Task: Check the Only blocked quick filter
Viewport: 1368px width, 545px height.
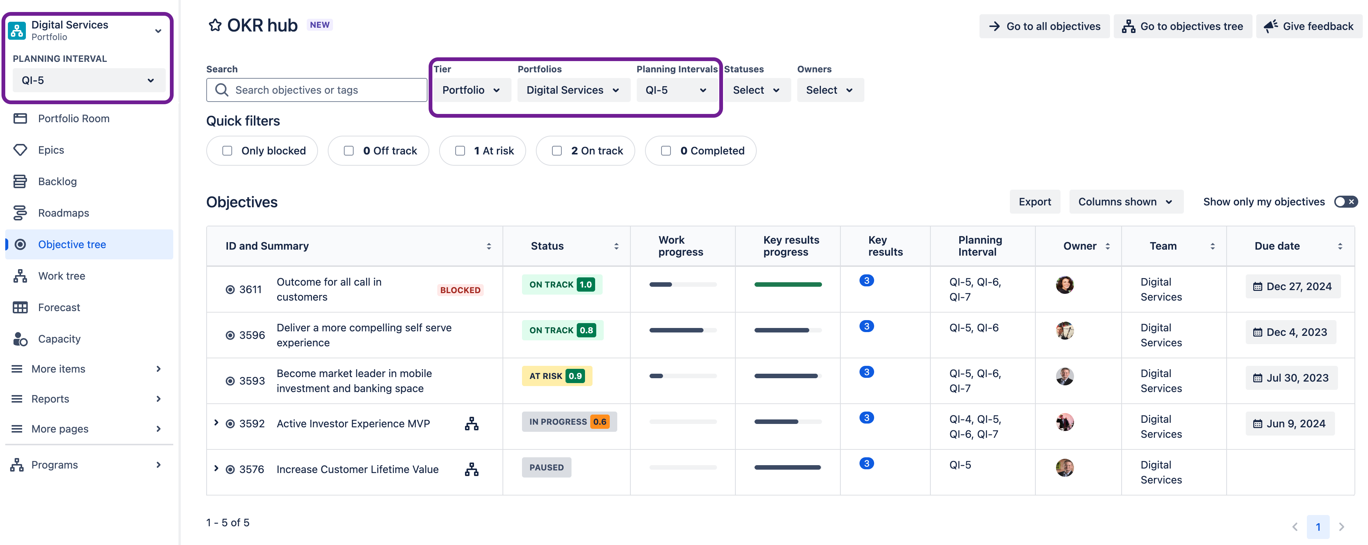Action: tap(227, 151)
